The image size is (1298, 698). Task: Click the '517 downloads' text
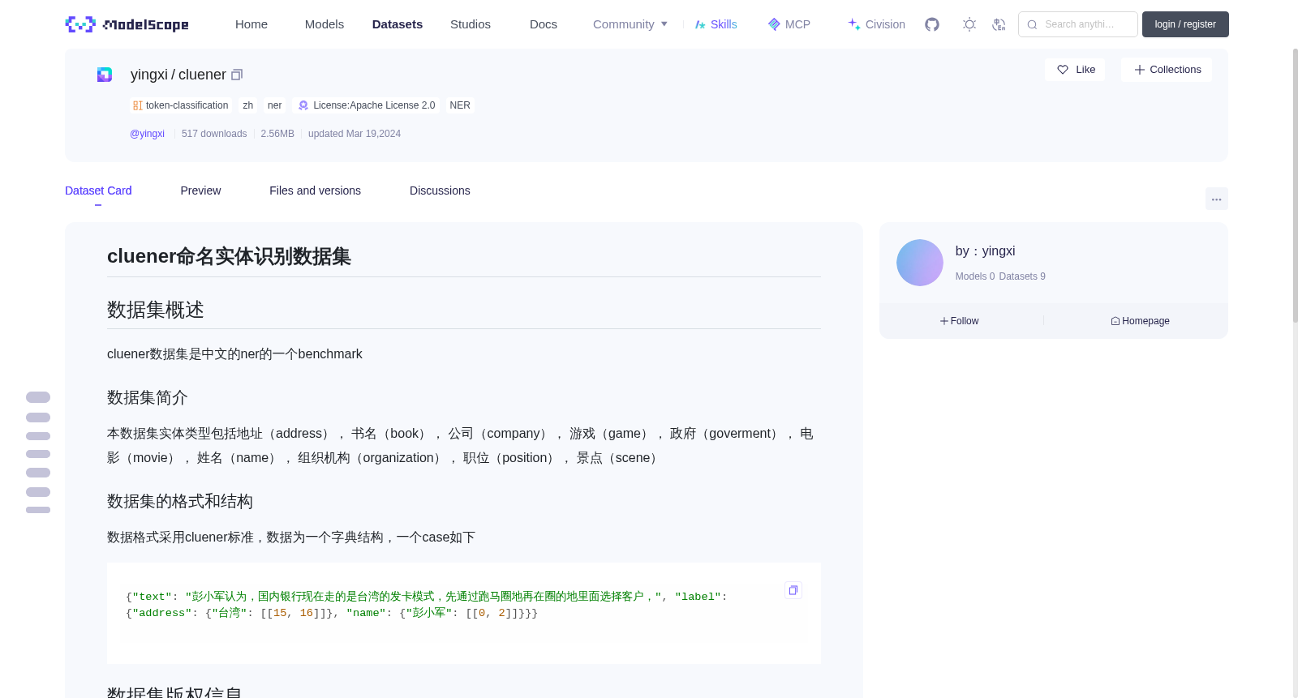coord(214,134)
